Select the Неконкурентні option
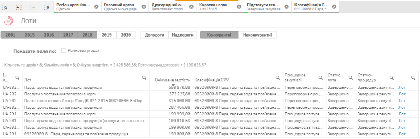This screenshot has width=420, height=139. click(x=257, y=35)
